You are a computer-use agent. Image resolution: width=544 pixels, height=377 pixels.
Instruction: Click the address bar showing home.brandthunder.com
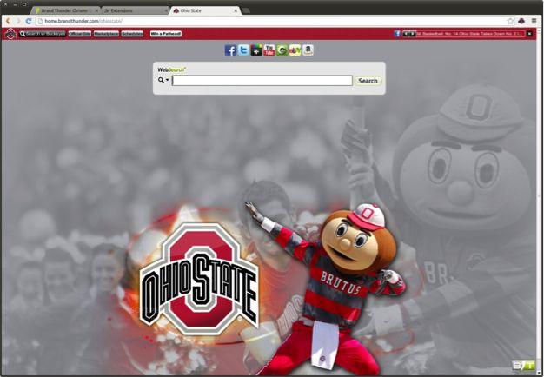pyautogui.click(x=270, y=21)
